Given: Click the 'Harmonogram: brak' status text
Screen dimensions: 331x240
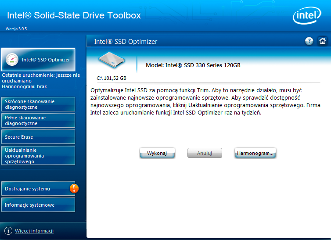Looking at the screenshot, I should [x=25, y=86].
